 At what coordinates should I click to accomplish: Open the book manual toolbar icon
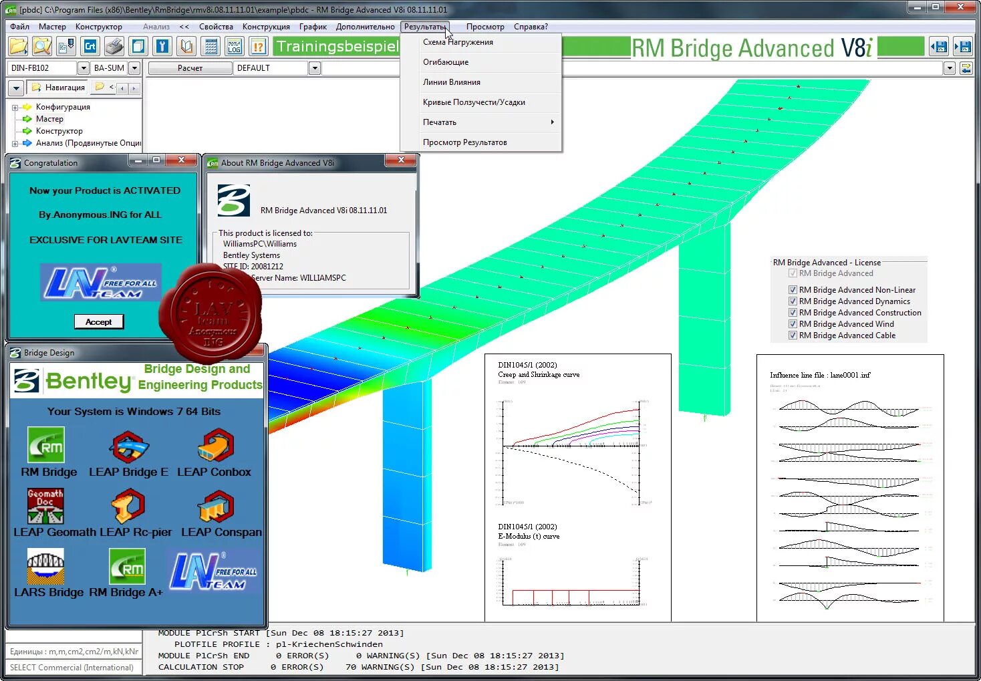186,46
